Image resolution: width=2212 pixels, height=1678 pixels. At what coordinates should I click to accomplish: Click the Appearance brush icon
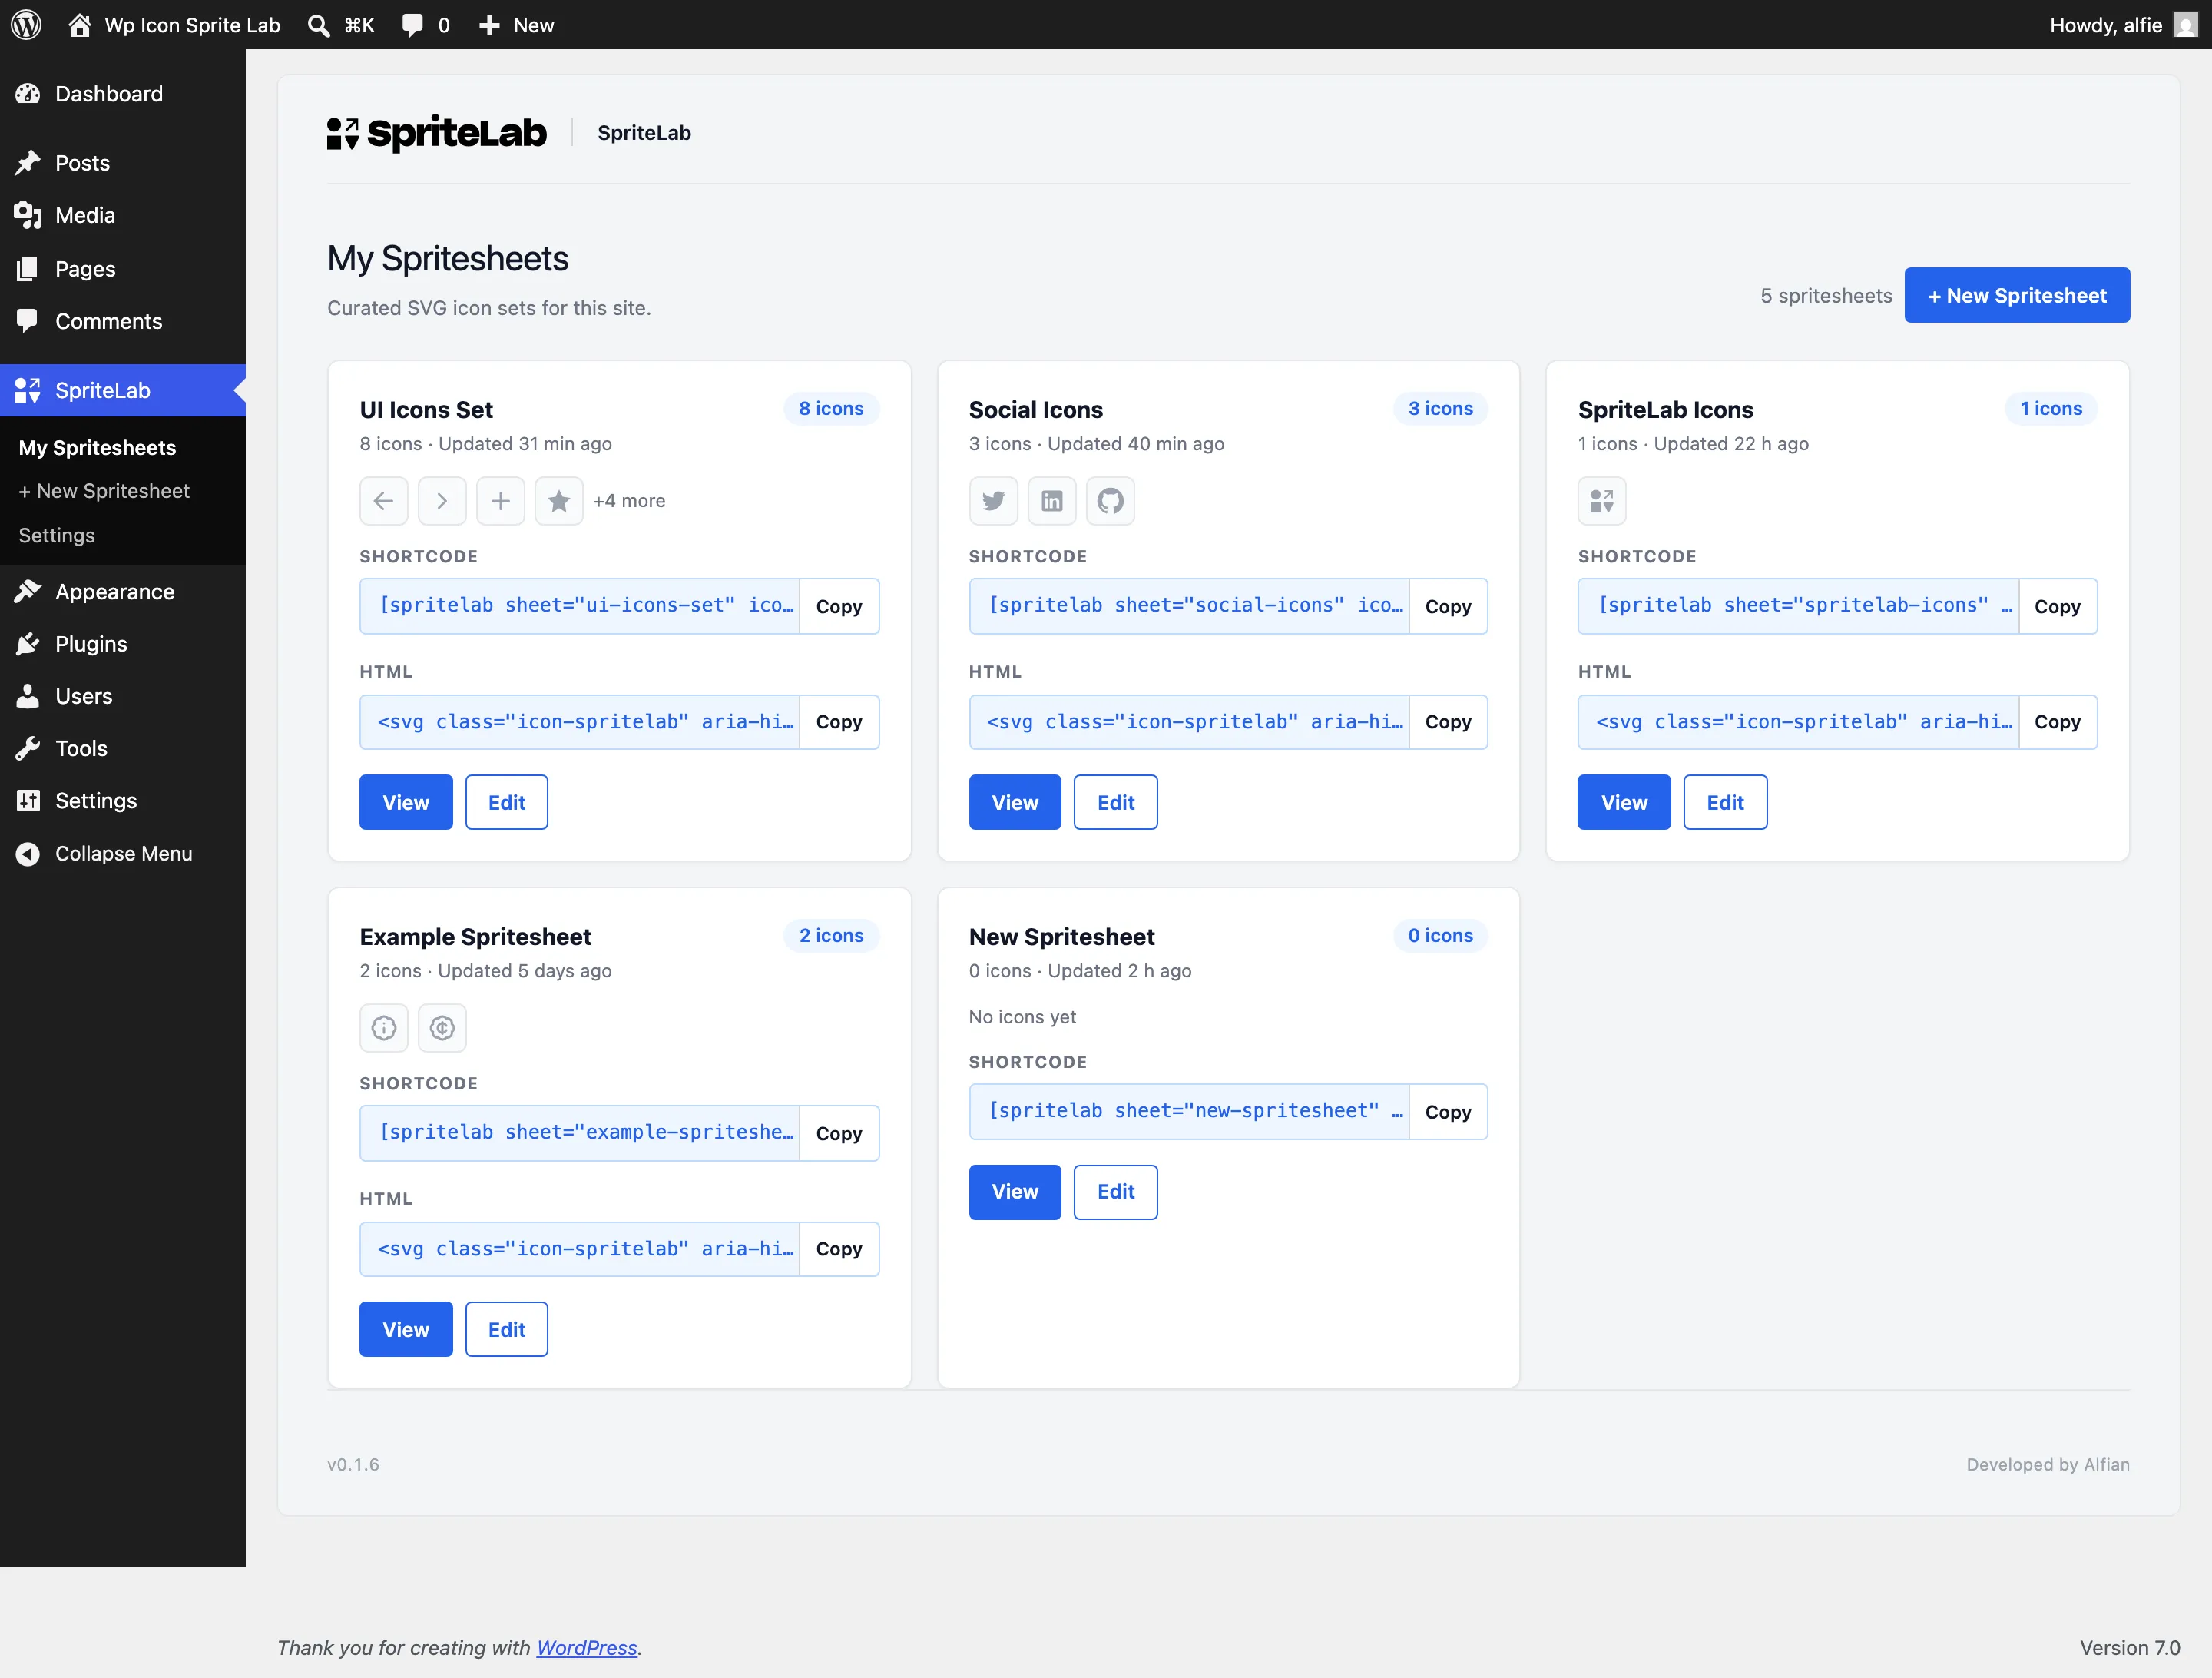click(28, 592)
